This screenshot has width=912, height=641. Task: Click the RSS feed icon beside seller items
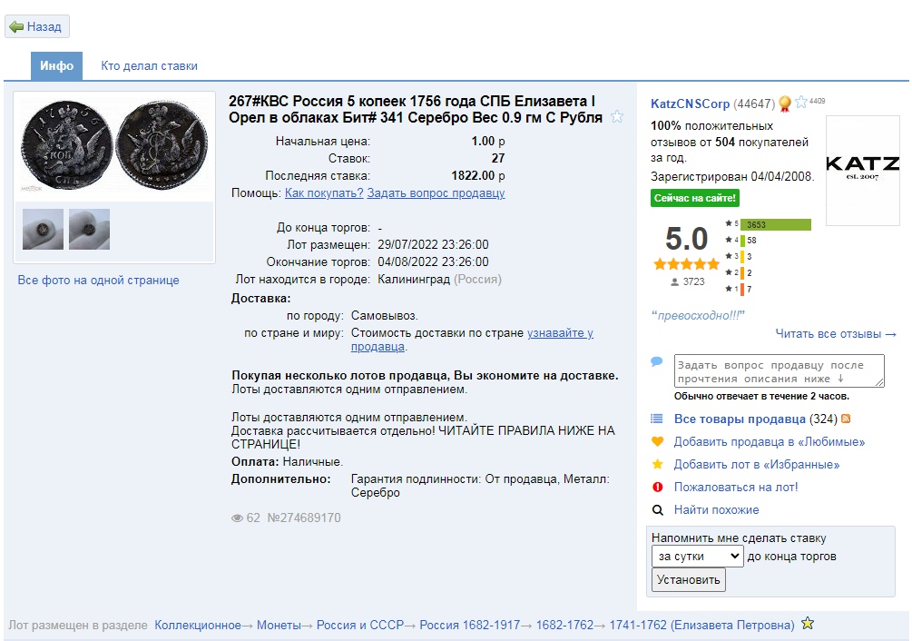point(846,419)
